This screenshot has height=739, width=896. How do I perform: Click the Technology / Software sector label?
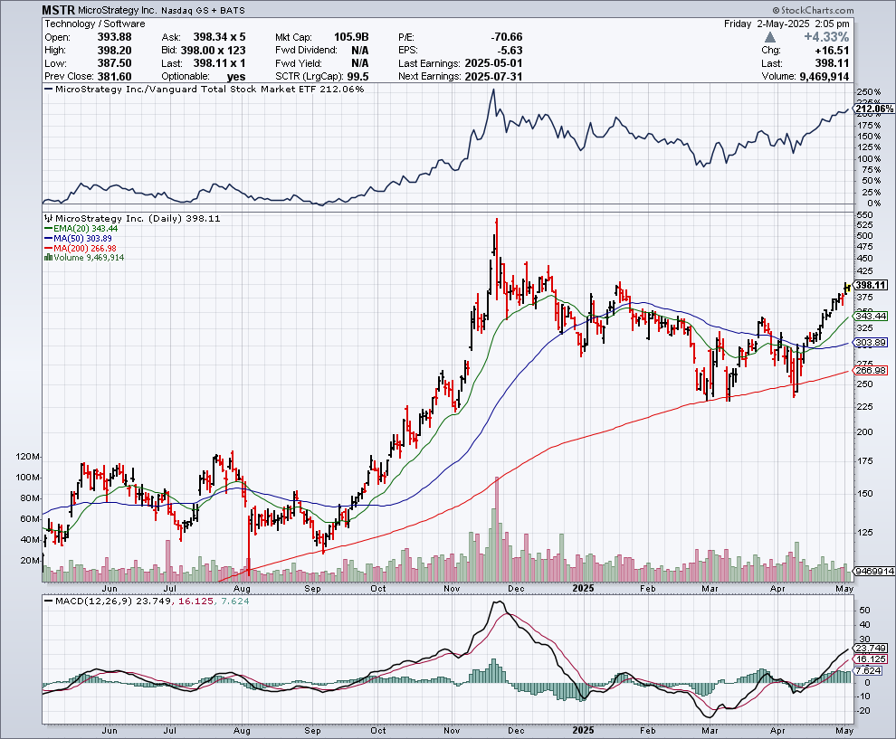tap(95, 24)
